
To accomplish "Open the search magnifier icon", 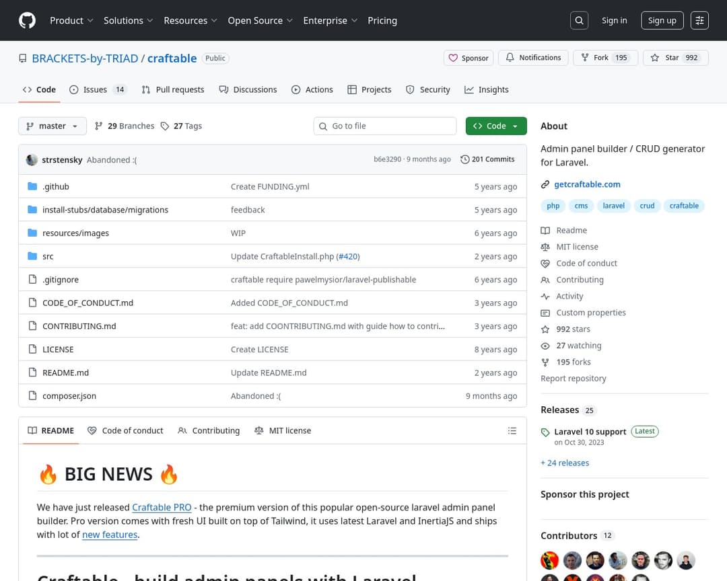I will pyautogui.click(x=579, y=21).
